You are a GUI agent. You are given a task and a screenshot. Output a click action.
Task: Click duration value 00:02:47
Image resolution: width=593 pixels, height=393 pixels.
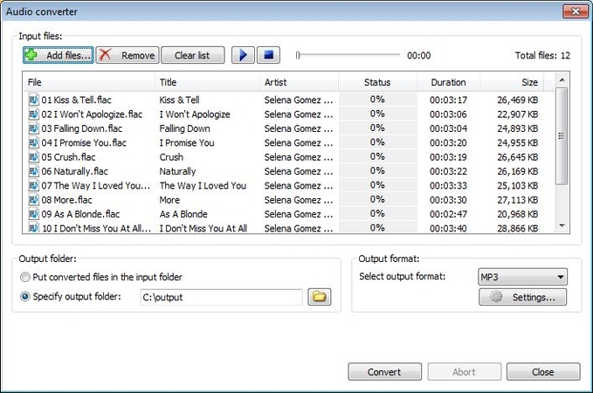[448, 214]
